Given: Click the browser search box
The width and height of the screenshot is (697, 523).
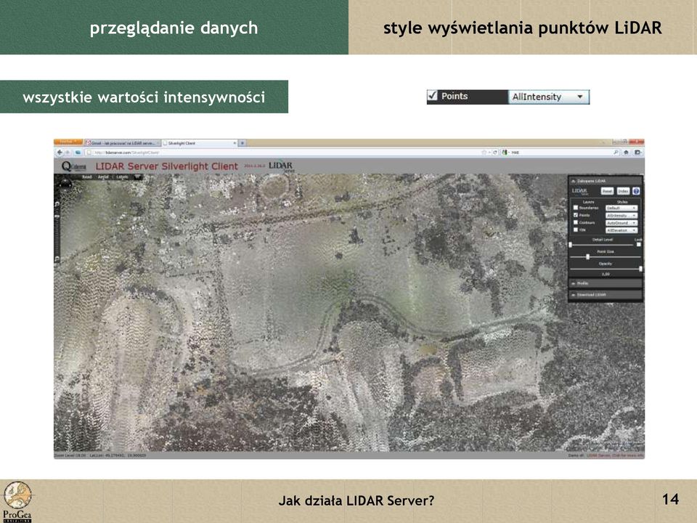Looking at the screenshot, I should 561,153.
